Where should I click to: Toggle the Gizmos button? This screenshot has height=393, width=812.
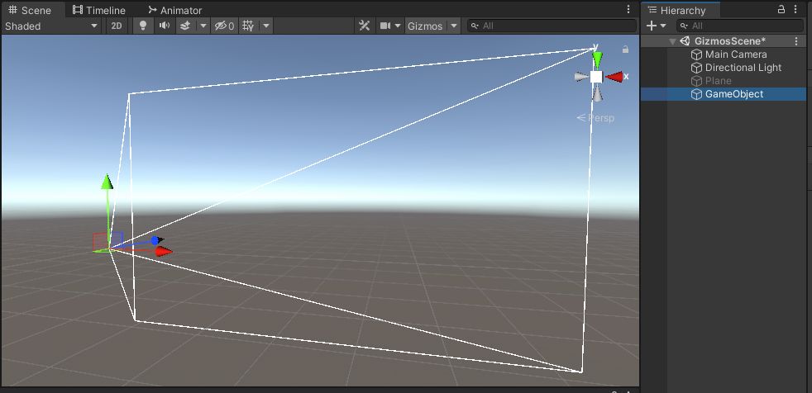point(425,26)
